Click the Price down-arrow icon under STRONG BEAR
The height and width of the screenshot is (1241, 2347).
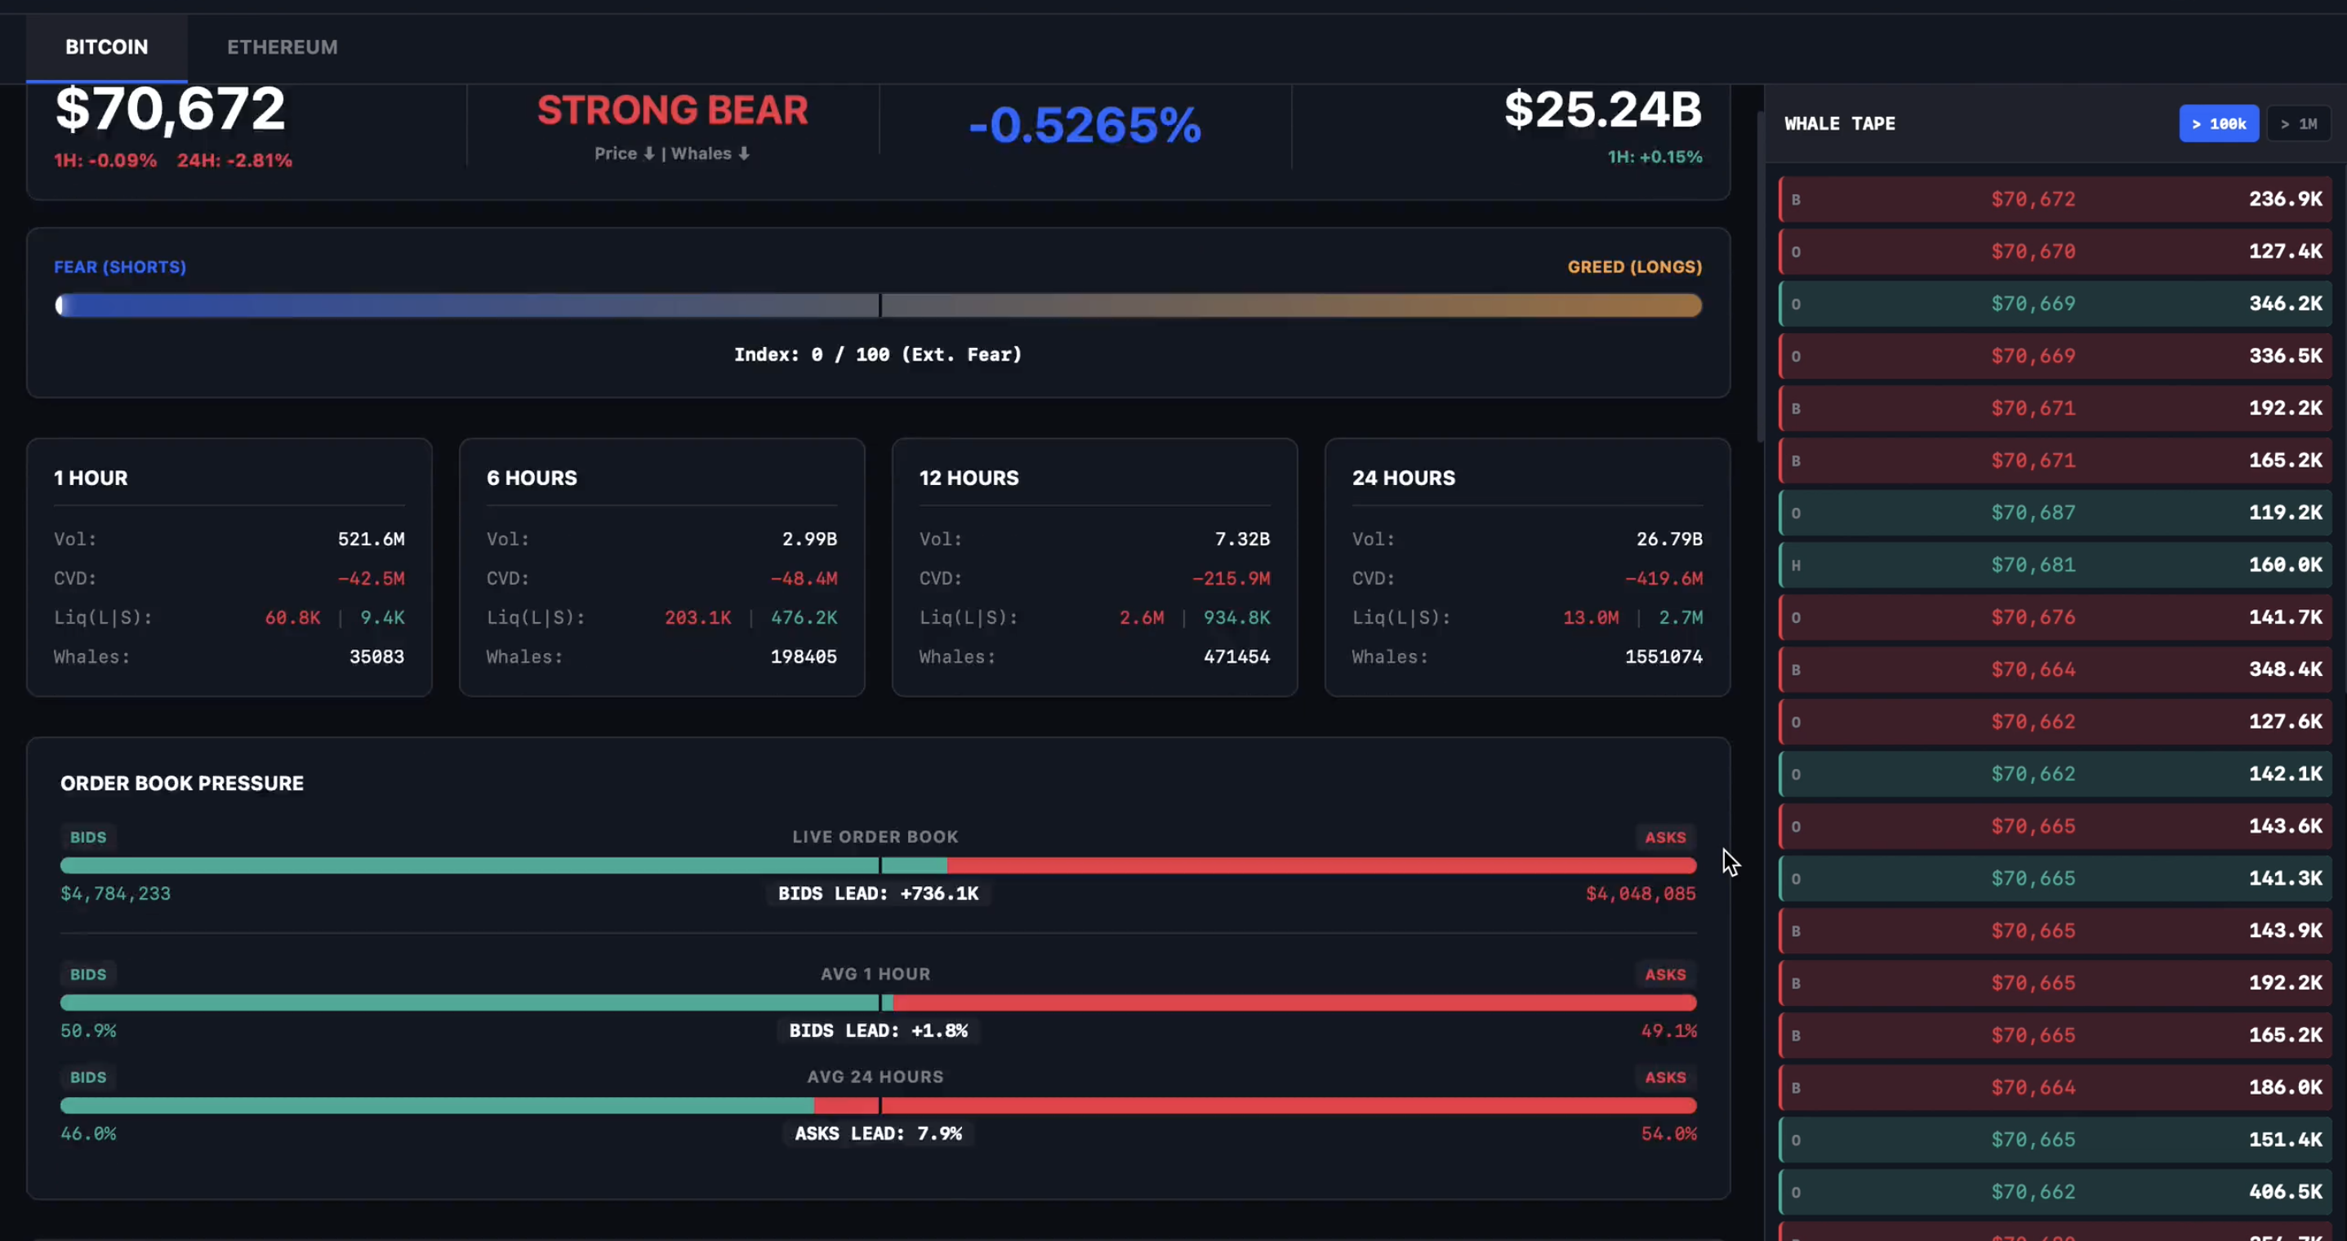(x=648, y=154)
